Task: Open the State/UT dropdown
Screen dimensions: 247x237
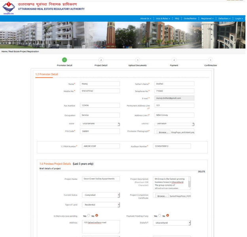Action: [x=172, y=223]
